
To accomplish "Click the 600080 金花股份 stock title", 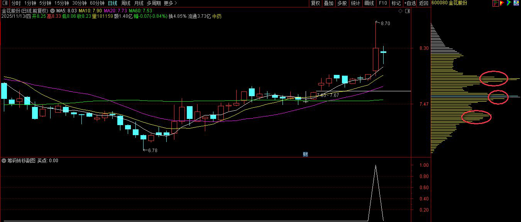I will click(449, 3).
